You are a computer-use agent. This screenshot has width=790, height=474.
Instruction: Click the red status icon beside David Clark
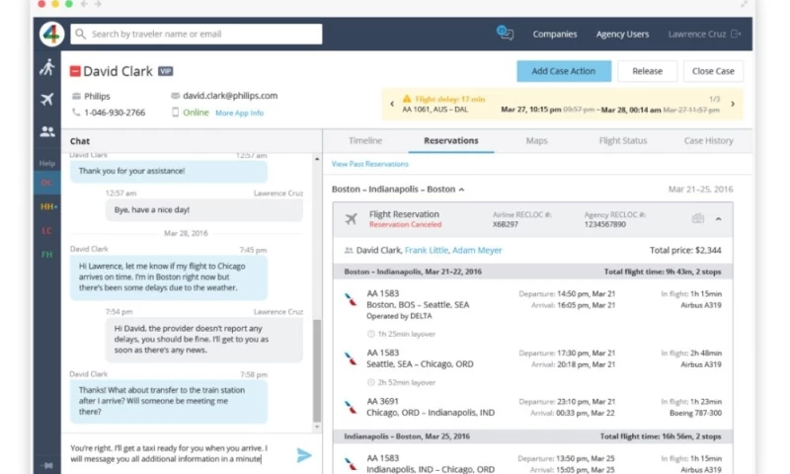click(75, 71)
